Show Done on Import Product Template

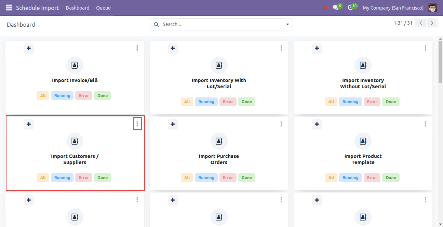(391, 178)
